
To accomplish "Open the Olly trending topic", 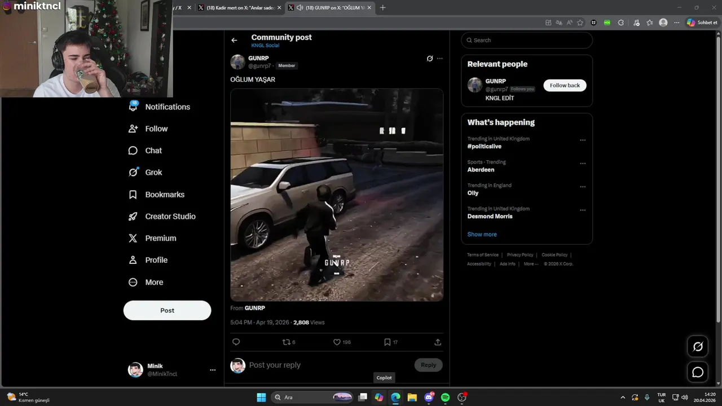I will (473, 193).
